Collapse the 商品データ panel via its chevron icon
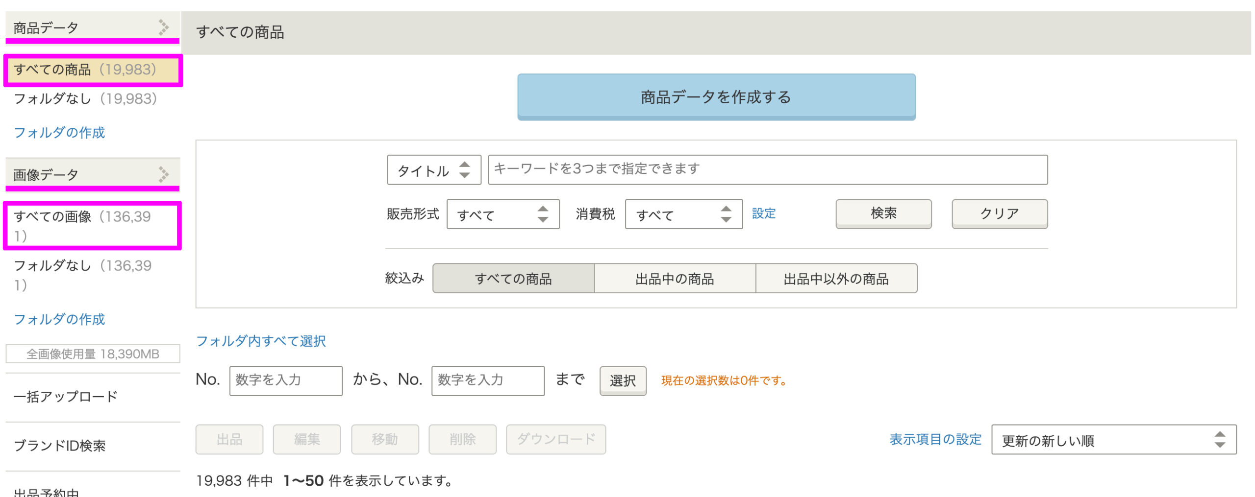This screenshot has width=1255, height=497. pos(163,26)
